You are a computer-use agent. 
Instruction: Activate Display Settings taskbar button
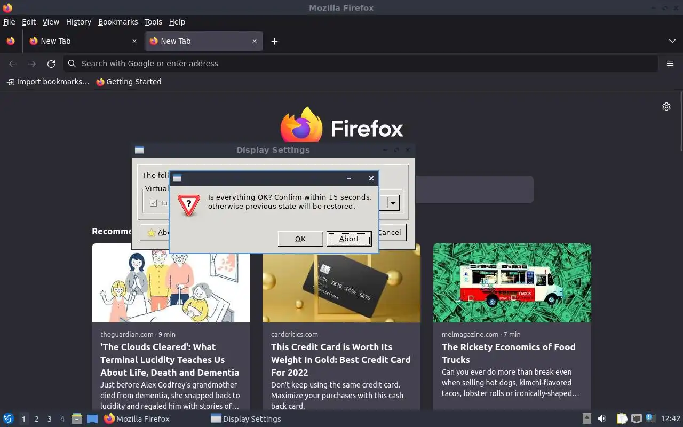click(x=261, y=418)
